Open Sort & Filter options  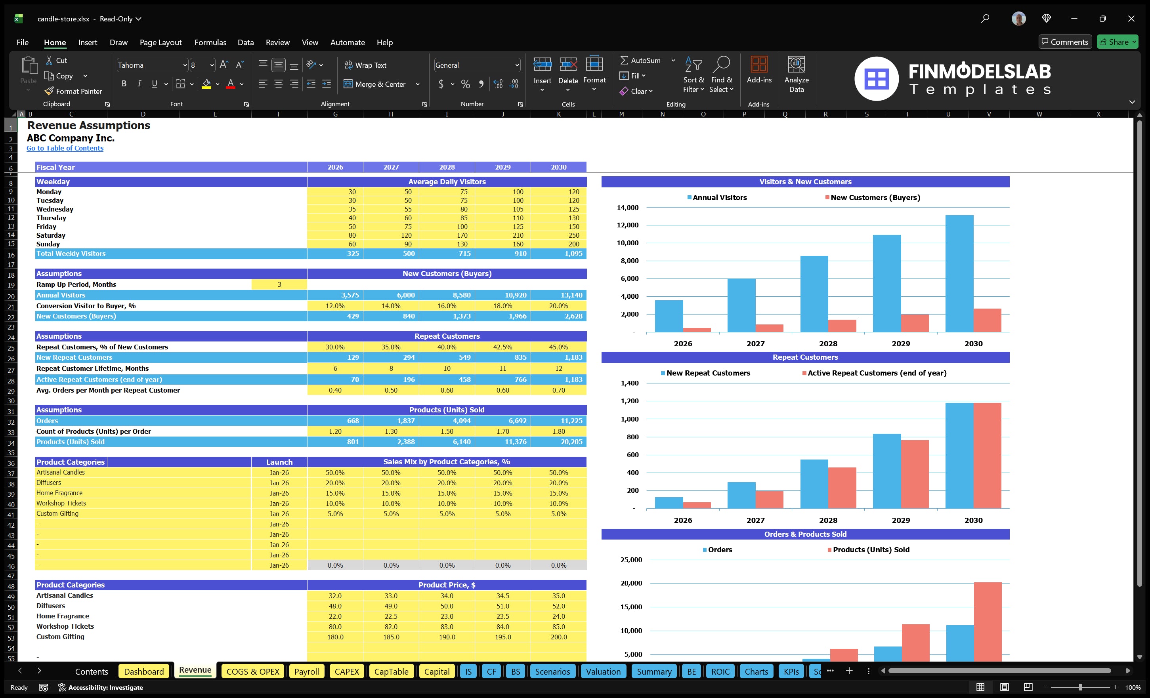coord(693,74)
